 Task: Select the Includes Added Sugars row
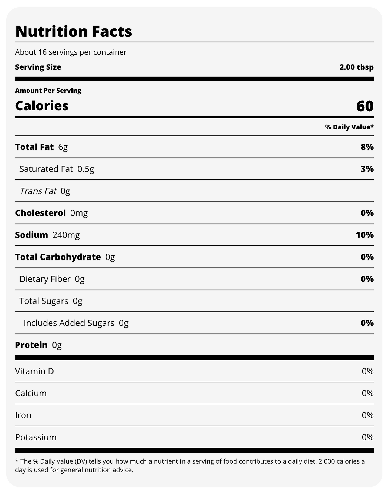(76, 323)
